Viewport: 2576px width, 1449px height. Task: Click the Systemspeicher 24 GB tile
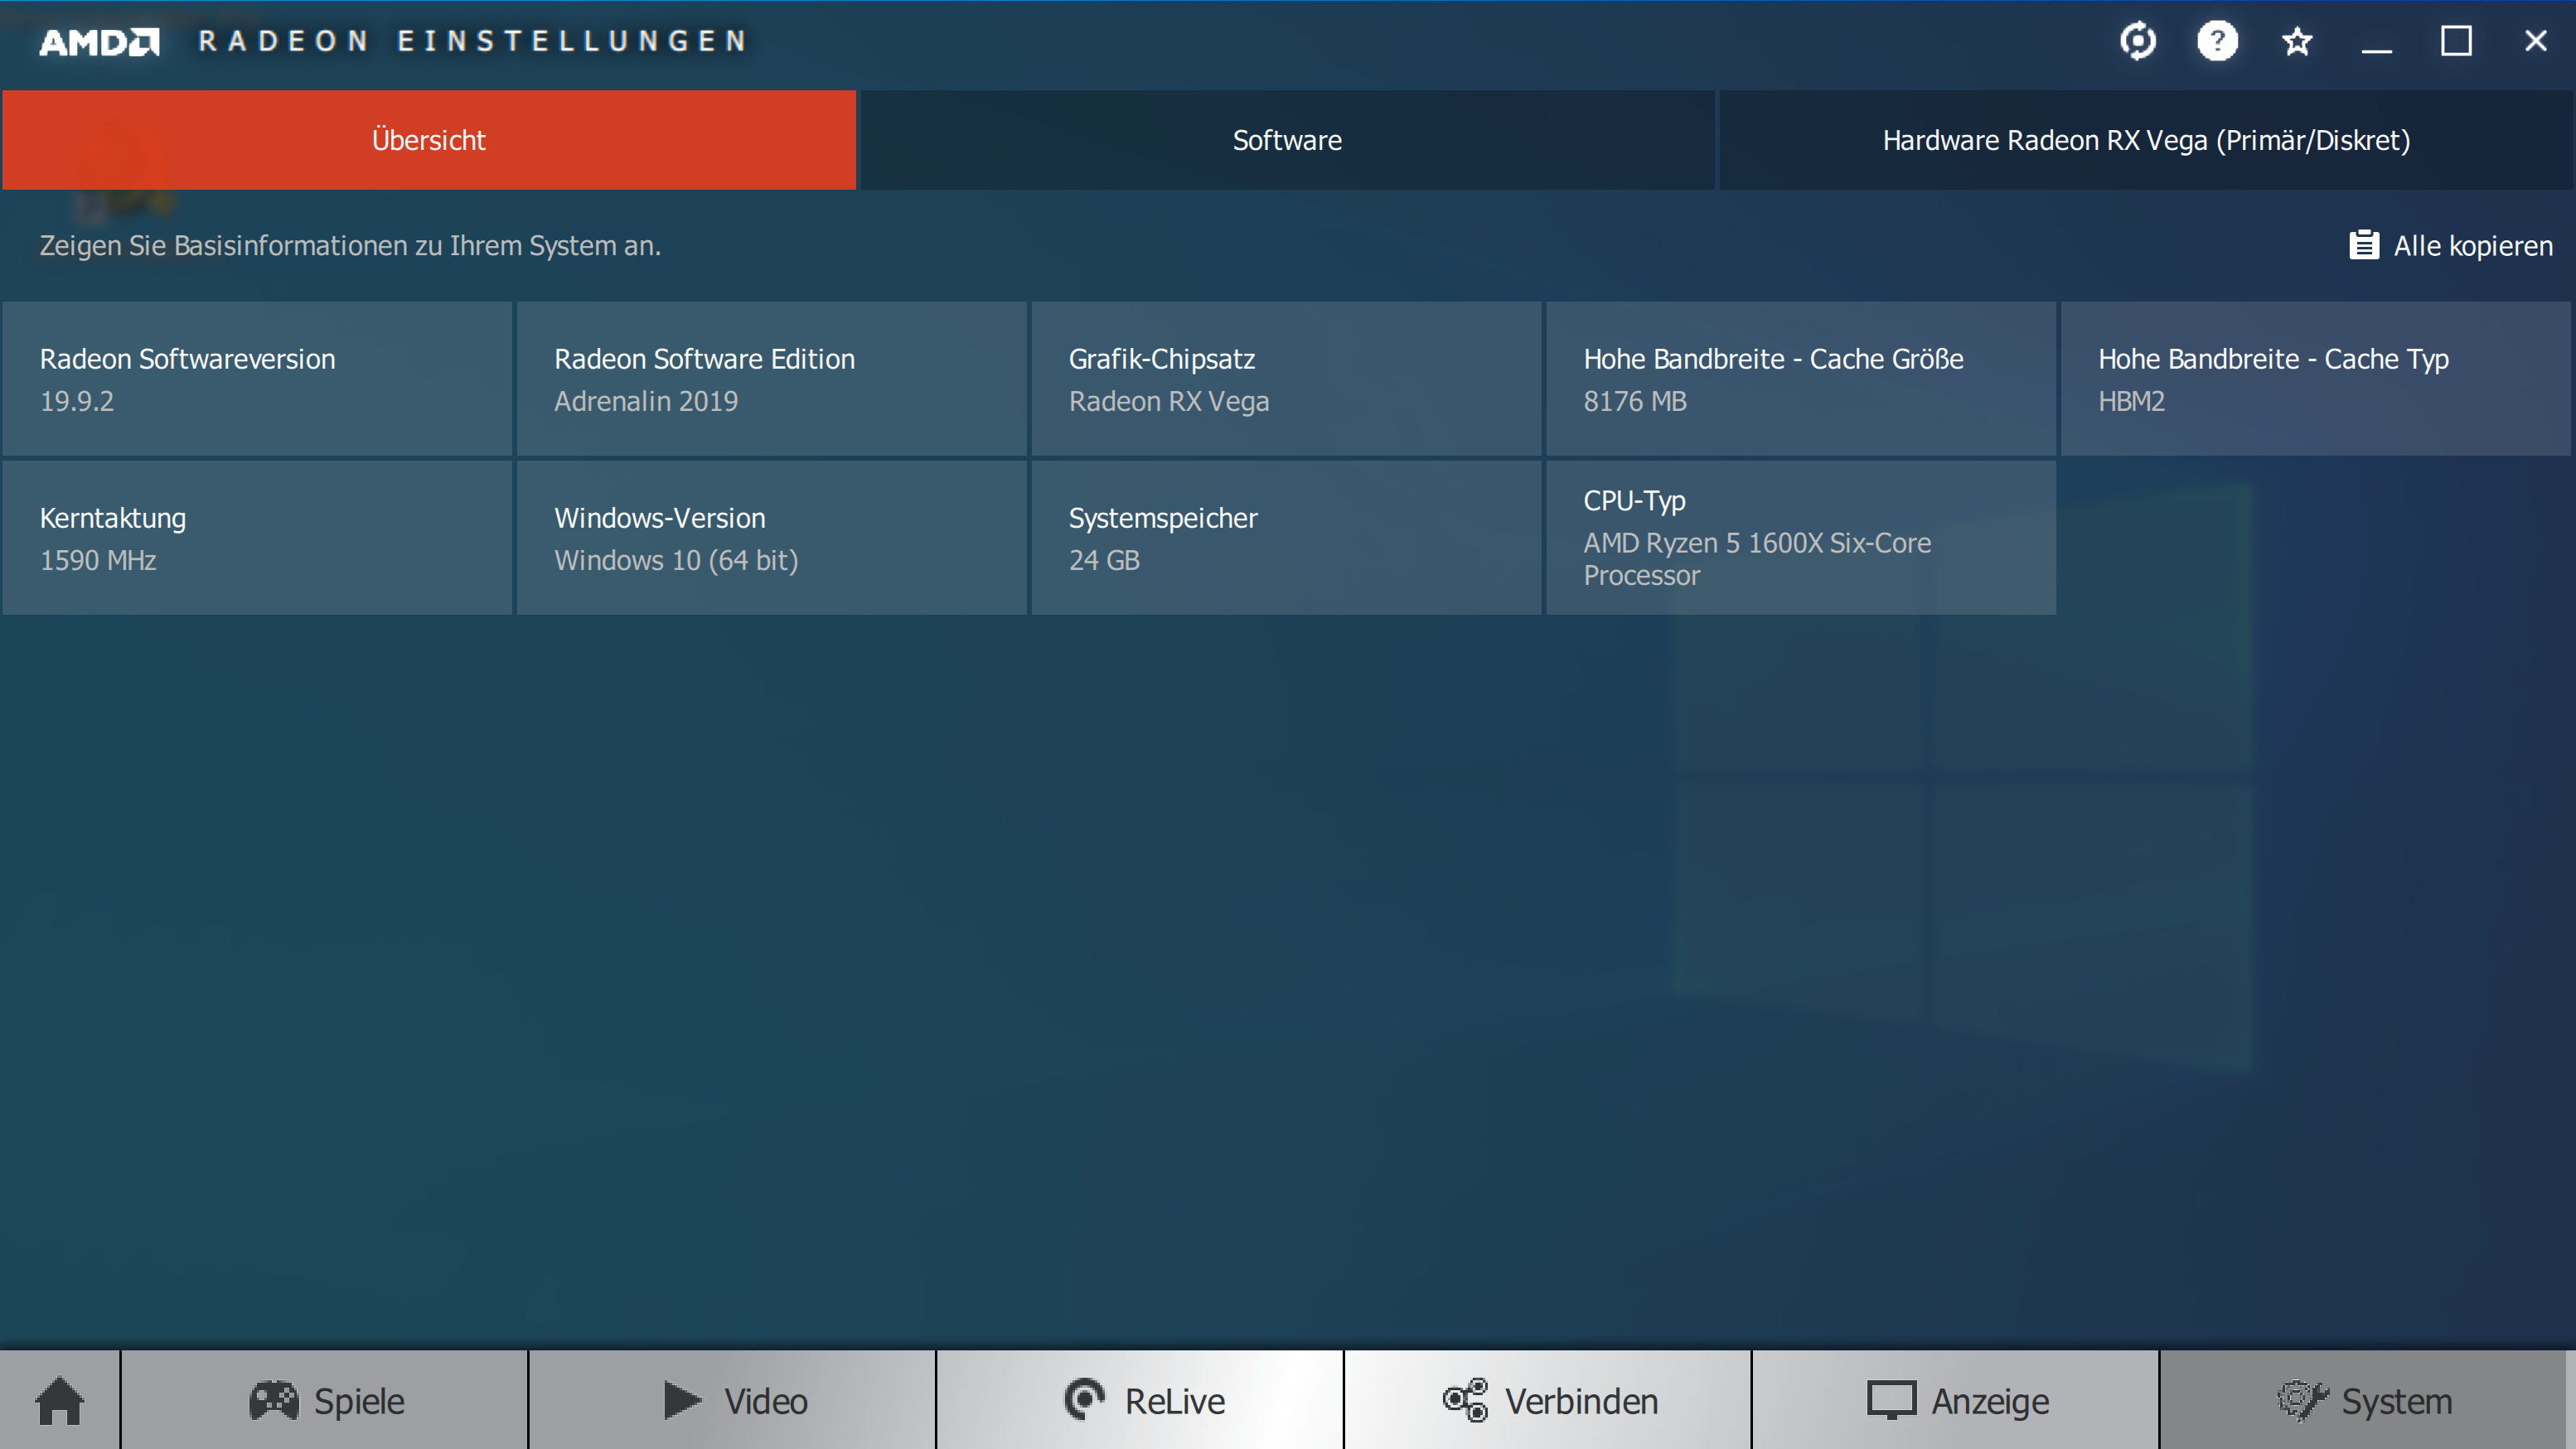coord(1286,538)
